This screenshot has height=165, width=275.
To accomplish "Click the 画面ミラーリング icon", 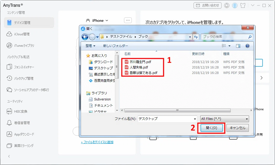I will pyautogui.click(x=9, y=146).
